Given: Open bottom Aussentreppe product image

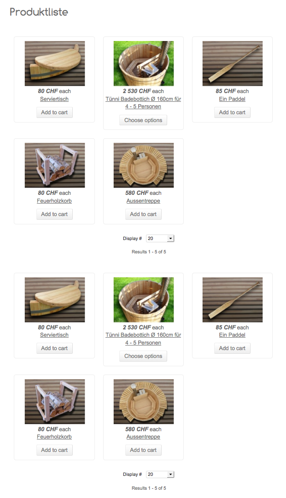Looking at the screenshot, I should 144,401.
